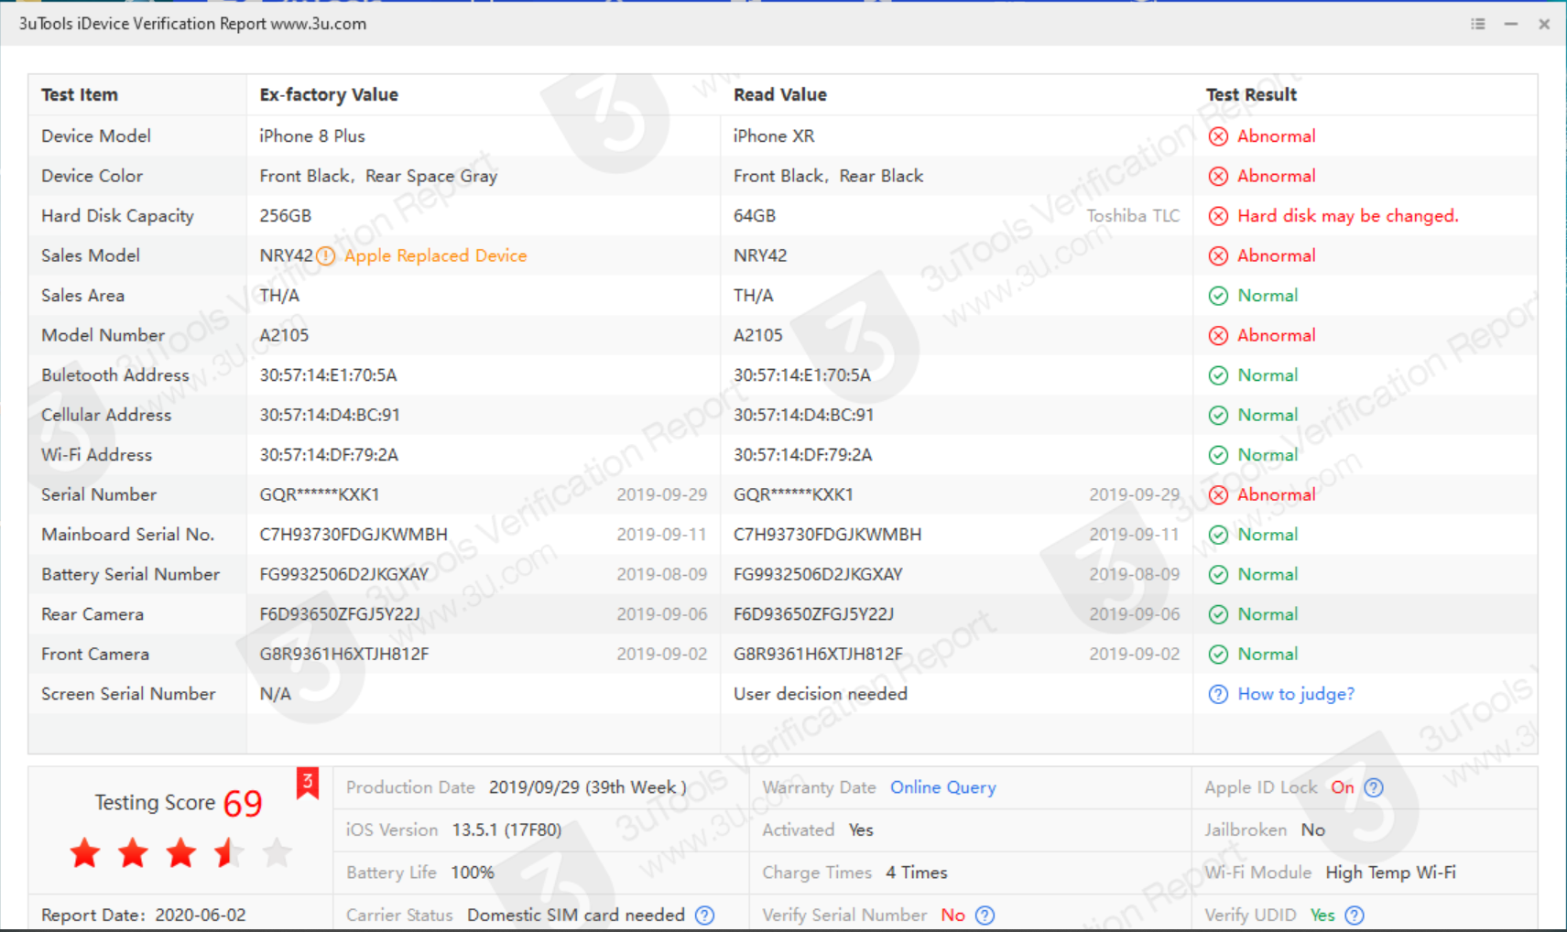Click the green icon in Rear Camera row
1567x932 pixels.
1218,614
